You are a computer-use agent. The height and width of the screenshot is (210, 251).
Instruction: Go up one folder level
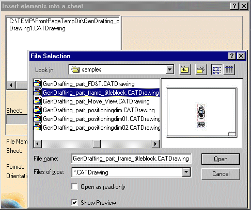pos(185,69)
